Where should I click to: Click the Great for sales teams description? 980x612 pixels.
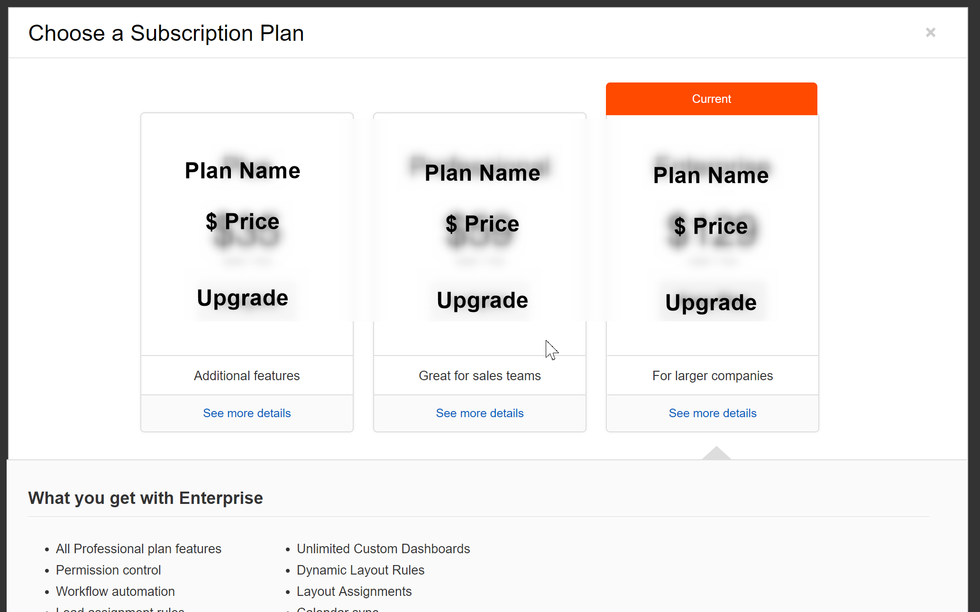[479, 375]
